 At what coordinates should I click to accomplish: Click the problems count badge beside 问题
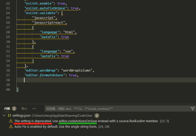click(x=14, y=109)
